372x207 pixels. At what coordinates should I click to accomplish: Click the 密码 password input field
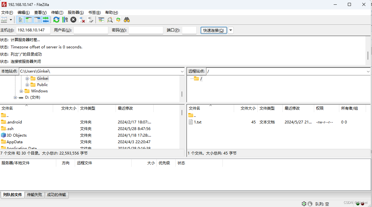coord(146,30)
